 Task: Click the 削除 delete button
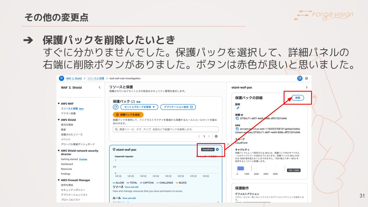click(x=298, y=98)
